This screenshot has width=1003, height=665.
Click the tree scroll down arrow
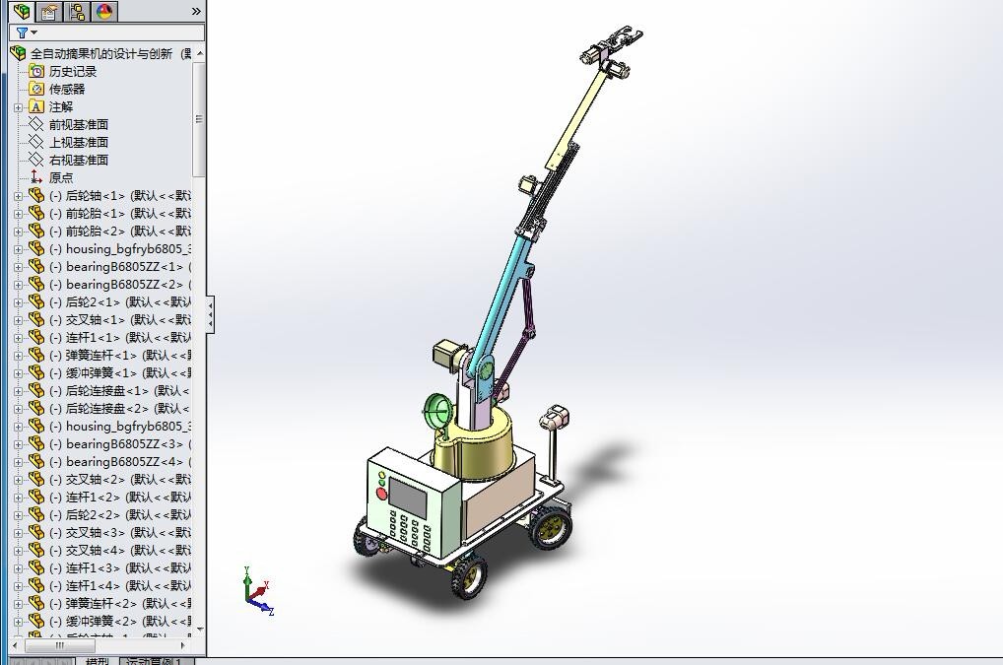(200, 630)
